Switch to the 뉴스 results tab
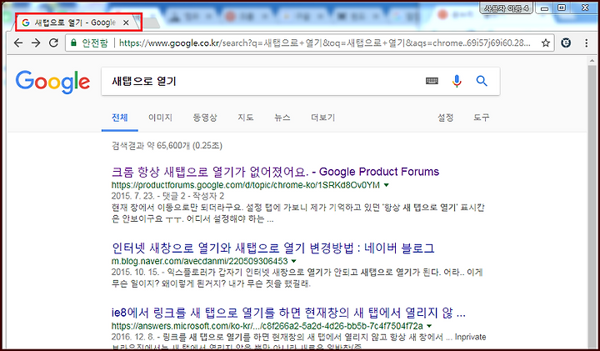The image size is (600, 351). pos(282,118)
